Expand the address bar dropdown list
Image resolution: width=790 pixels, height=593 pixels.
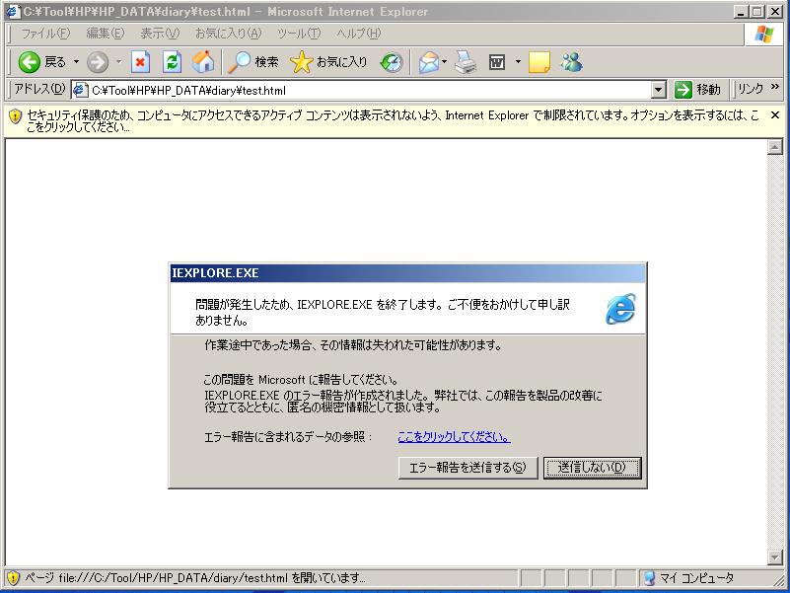pos(658,90)
